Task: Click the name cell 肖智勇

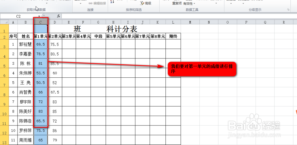Action: (26, 92)
